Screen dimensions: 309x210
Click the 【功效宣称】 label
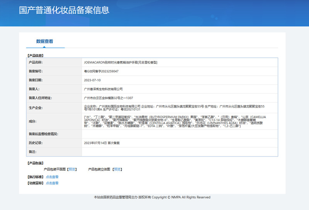[36, 183]
